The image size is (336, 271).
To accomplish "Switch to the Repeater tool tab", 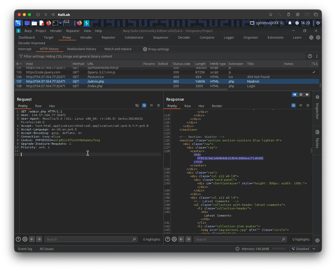I will click(x=108, y=38).
